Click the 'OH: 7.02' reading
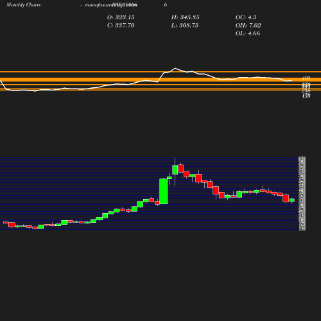321x321 pixels. pyautogui.click(x=248, y=26)
